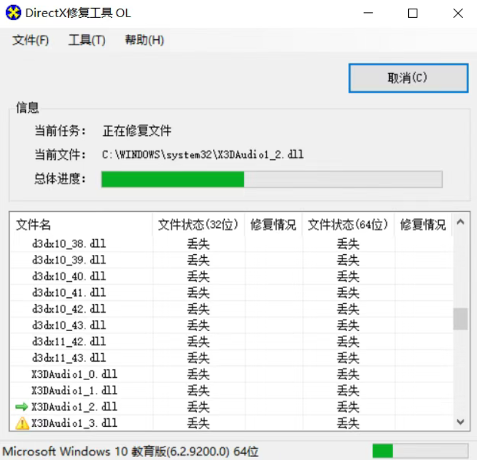Open the 帮助(H) menu

pyautogui.click(x=144, y=40)
